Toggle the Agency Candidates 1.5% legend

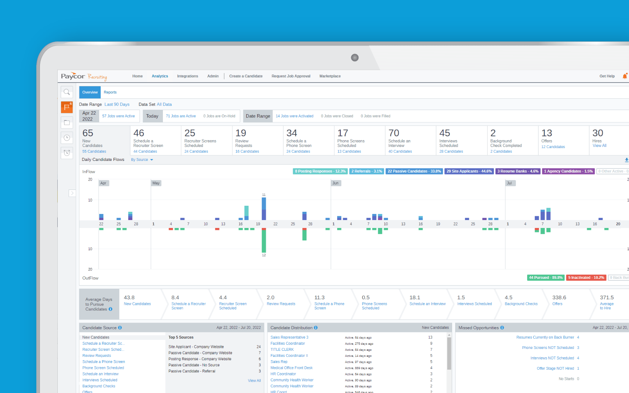point(568,171)
